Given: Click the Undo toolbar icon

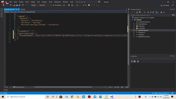Looking at the screenshot, I should [x=23, y=5].
